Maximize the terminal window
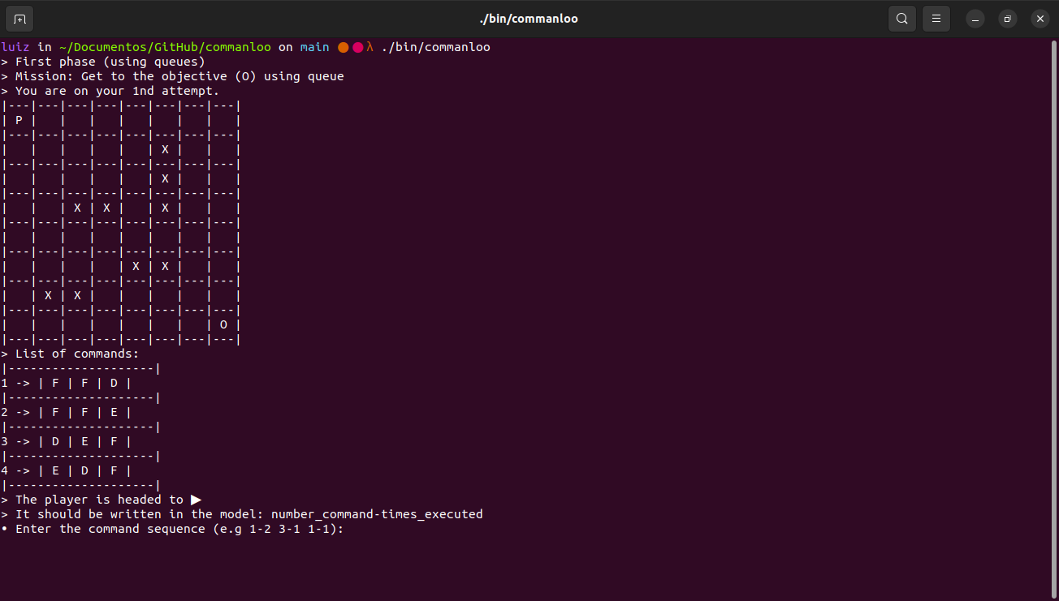 click(1008, 19)
